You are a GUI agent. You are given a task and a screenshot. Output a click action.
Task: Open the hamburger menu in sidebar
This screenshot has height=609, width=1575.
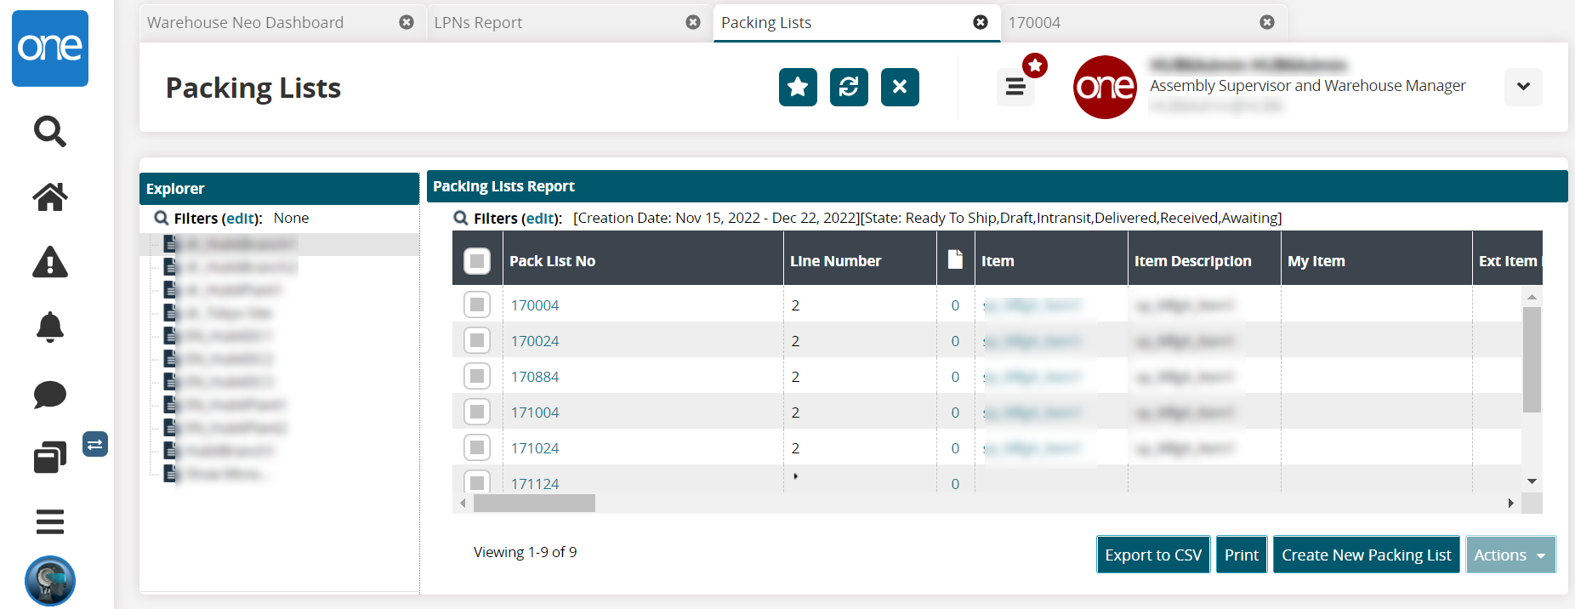(50, 521)
